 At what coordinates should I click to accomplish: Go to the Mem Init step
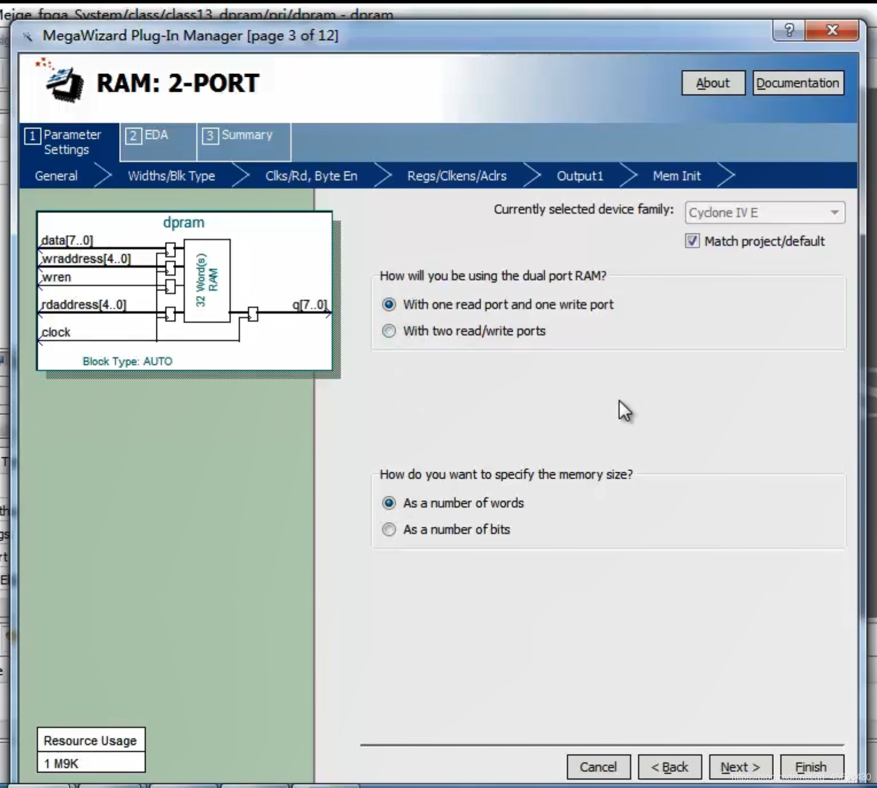(677, 176)
